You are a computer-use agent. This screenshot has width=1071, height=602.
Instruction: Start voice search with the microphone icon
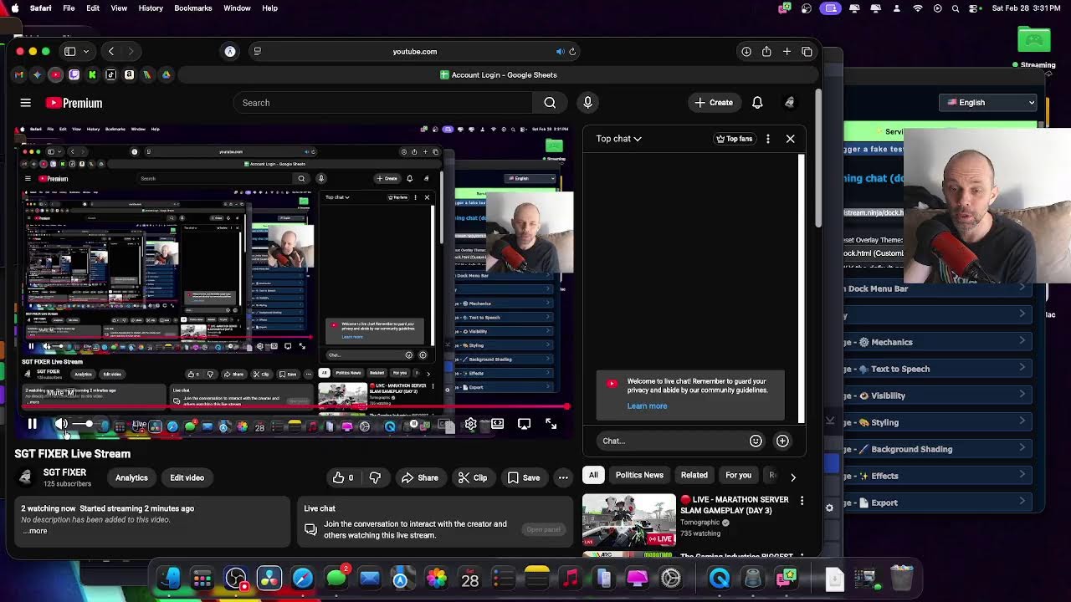pyautogui.click(x=587, y=103)
